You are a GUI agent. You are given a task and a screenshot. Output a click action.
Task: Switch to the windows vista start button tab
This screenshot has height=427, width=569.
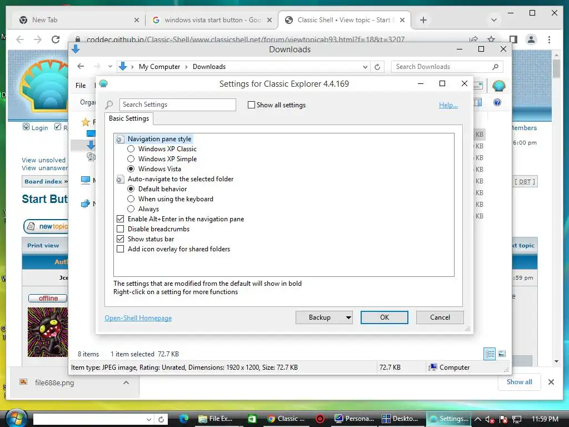(212, 20)
